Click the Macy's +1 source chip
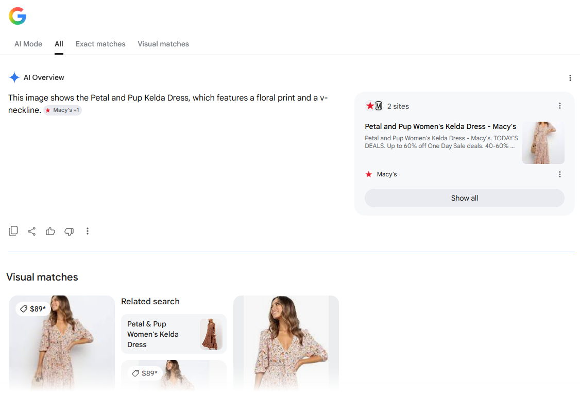Viewport: 580px width, 394px height. pos(62,110)
